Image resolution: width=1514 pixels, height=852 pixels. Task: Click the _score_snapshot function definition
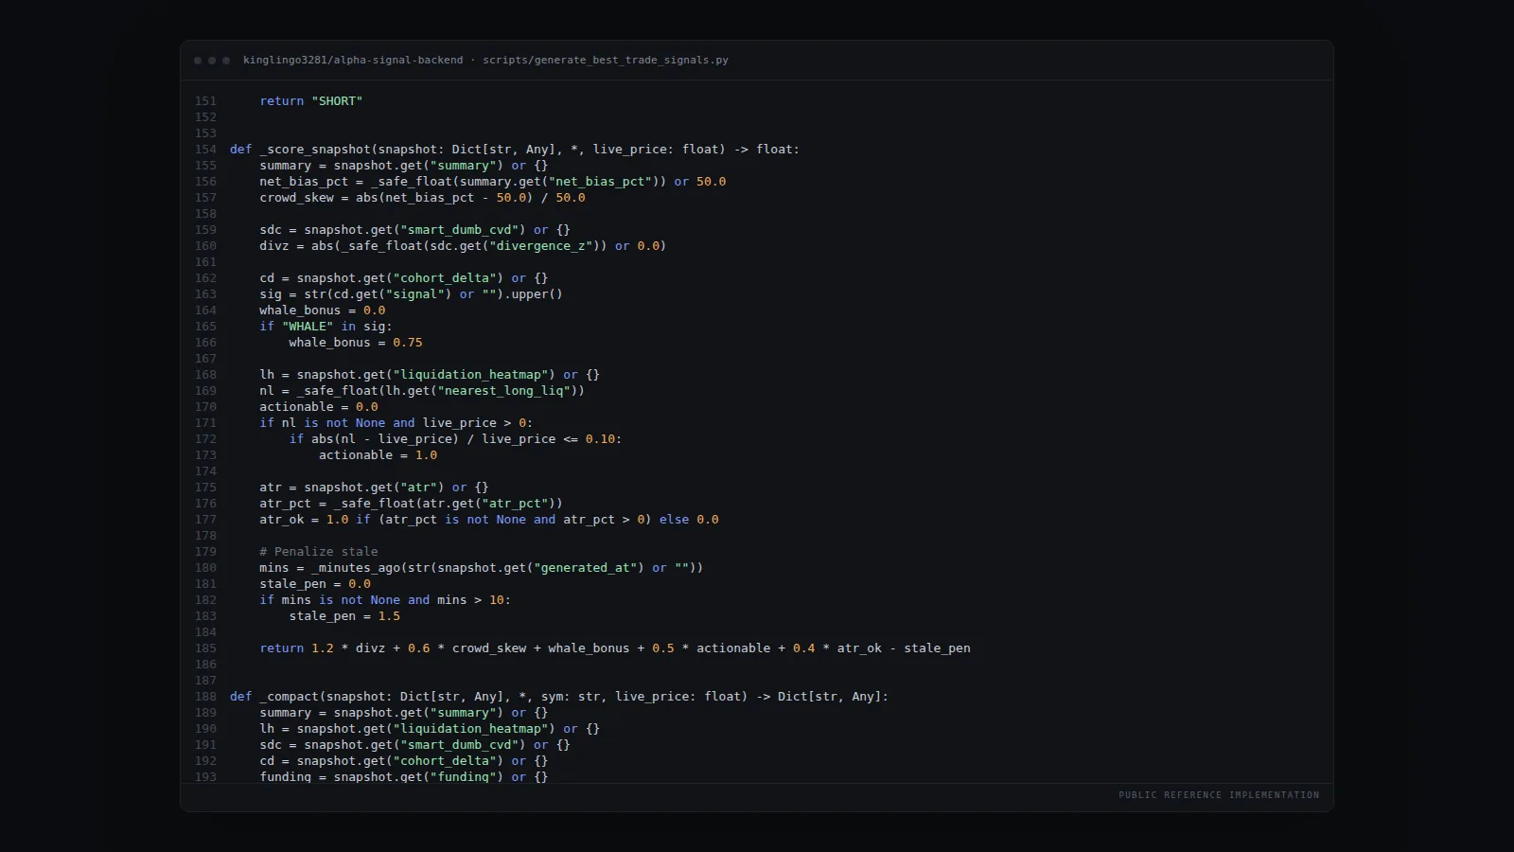pos(515,150)
